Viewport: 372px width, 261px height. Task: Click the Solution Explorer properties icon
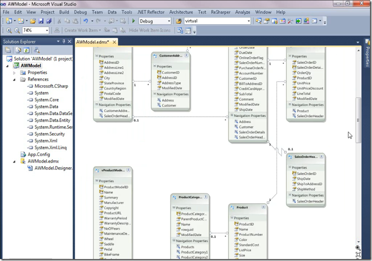tap(8, 50)
